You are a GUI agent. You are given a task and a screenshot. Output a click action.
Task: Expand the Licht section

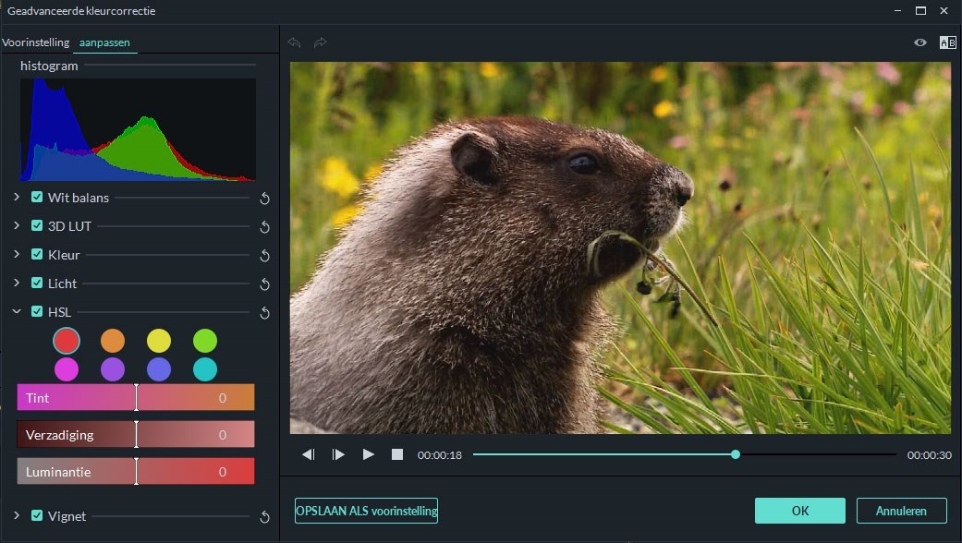point(17,284)
